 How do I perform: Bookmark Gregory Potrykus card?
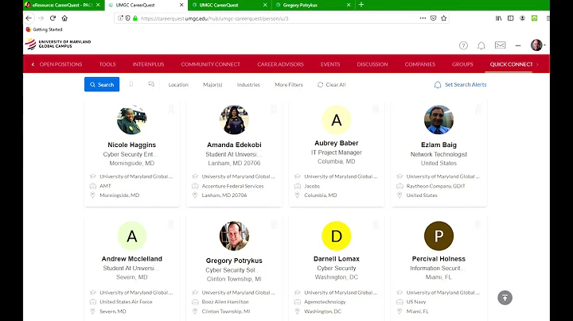pyautogui.click(x=273, y=224)
